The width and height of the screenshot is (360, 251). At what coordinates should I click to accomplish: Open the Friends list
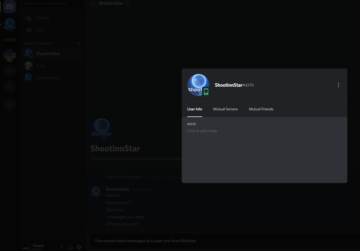click(53, 18)
